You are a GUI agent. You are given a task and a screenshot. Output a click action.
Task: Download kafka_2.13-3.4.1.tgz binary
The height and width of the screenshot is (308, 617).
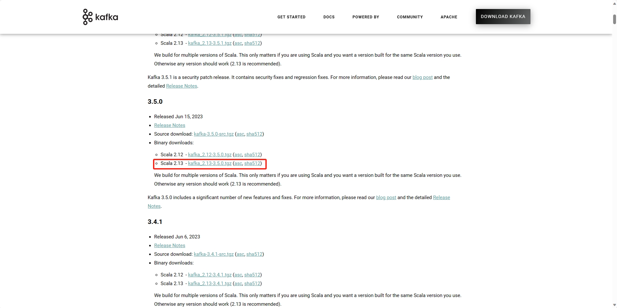coord(210,284)
